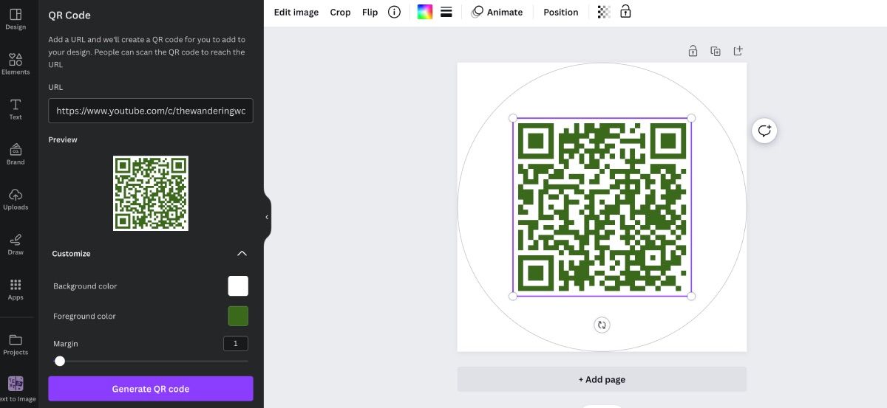The height and width of the screenshot is (408, 887).
Task: Open the Crop option in toolbar
Action: [x=340, y=12]
